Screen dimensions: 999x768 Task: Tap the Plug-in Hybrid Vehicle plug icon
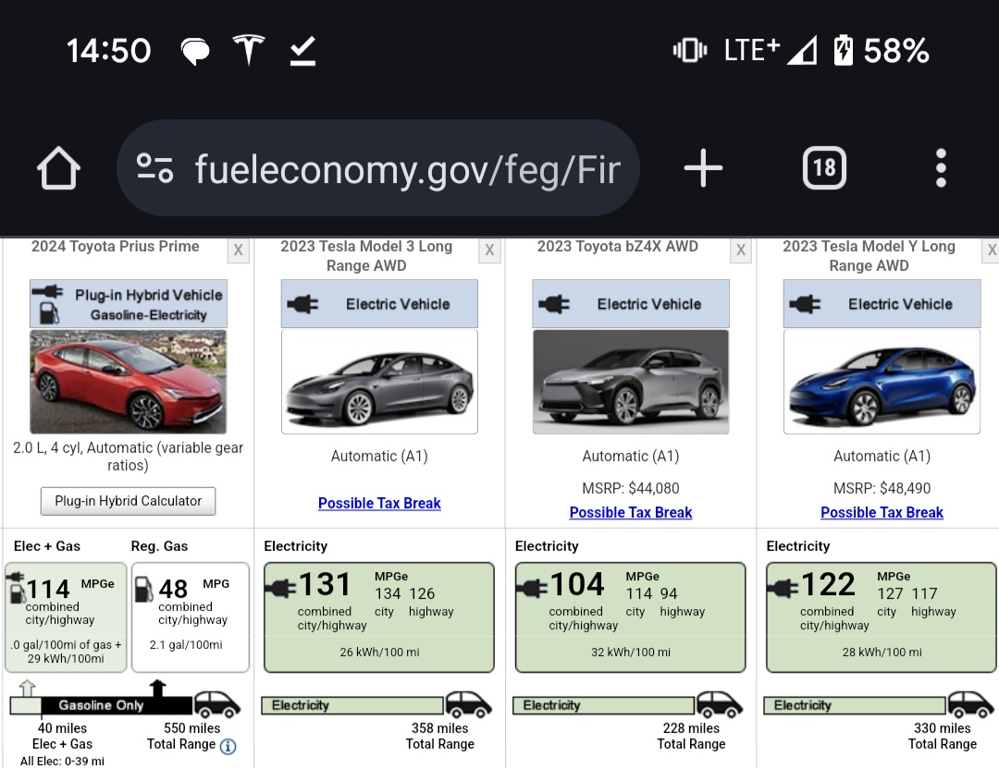pyautogui.click(x=47, y=292)
